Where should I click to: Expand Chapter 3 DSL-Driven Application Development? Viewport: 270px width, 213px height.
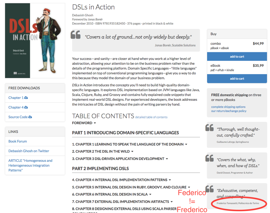167,159
